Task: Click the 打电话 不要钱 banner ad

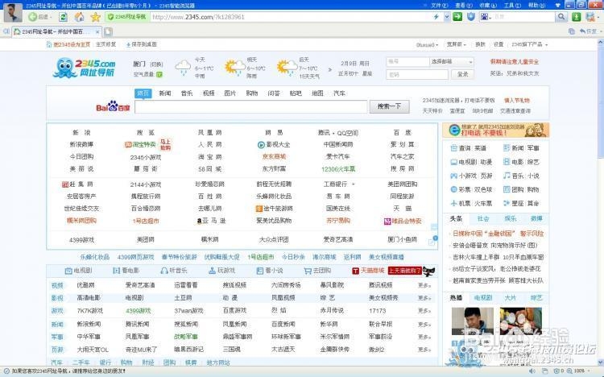Action: [496, 130]
